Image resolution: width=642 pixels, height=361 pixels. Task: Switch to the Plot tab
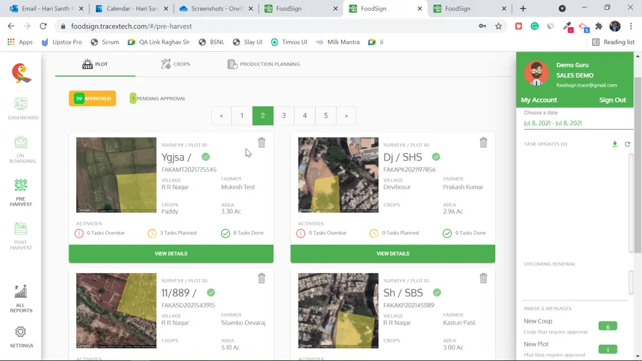(95, 65)
